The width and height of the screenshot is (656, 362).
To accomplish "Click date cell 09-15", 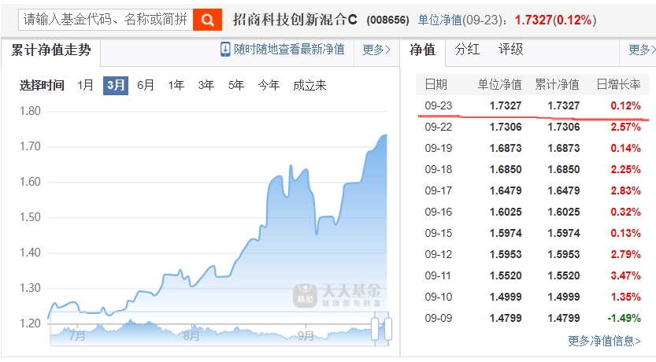I will point(439,233).
